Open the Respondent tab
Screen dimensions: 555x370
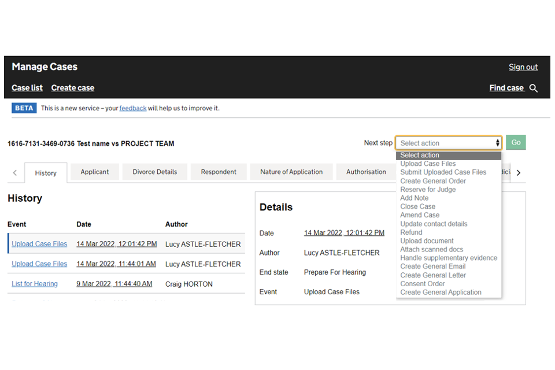pyautogui.click(x=219, y=172)
